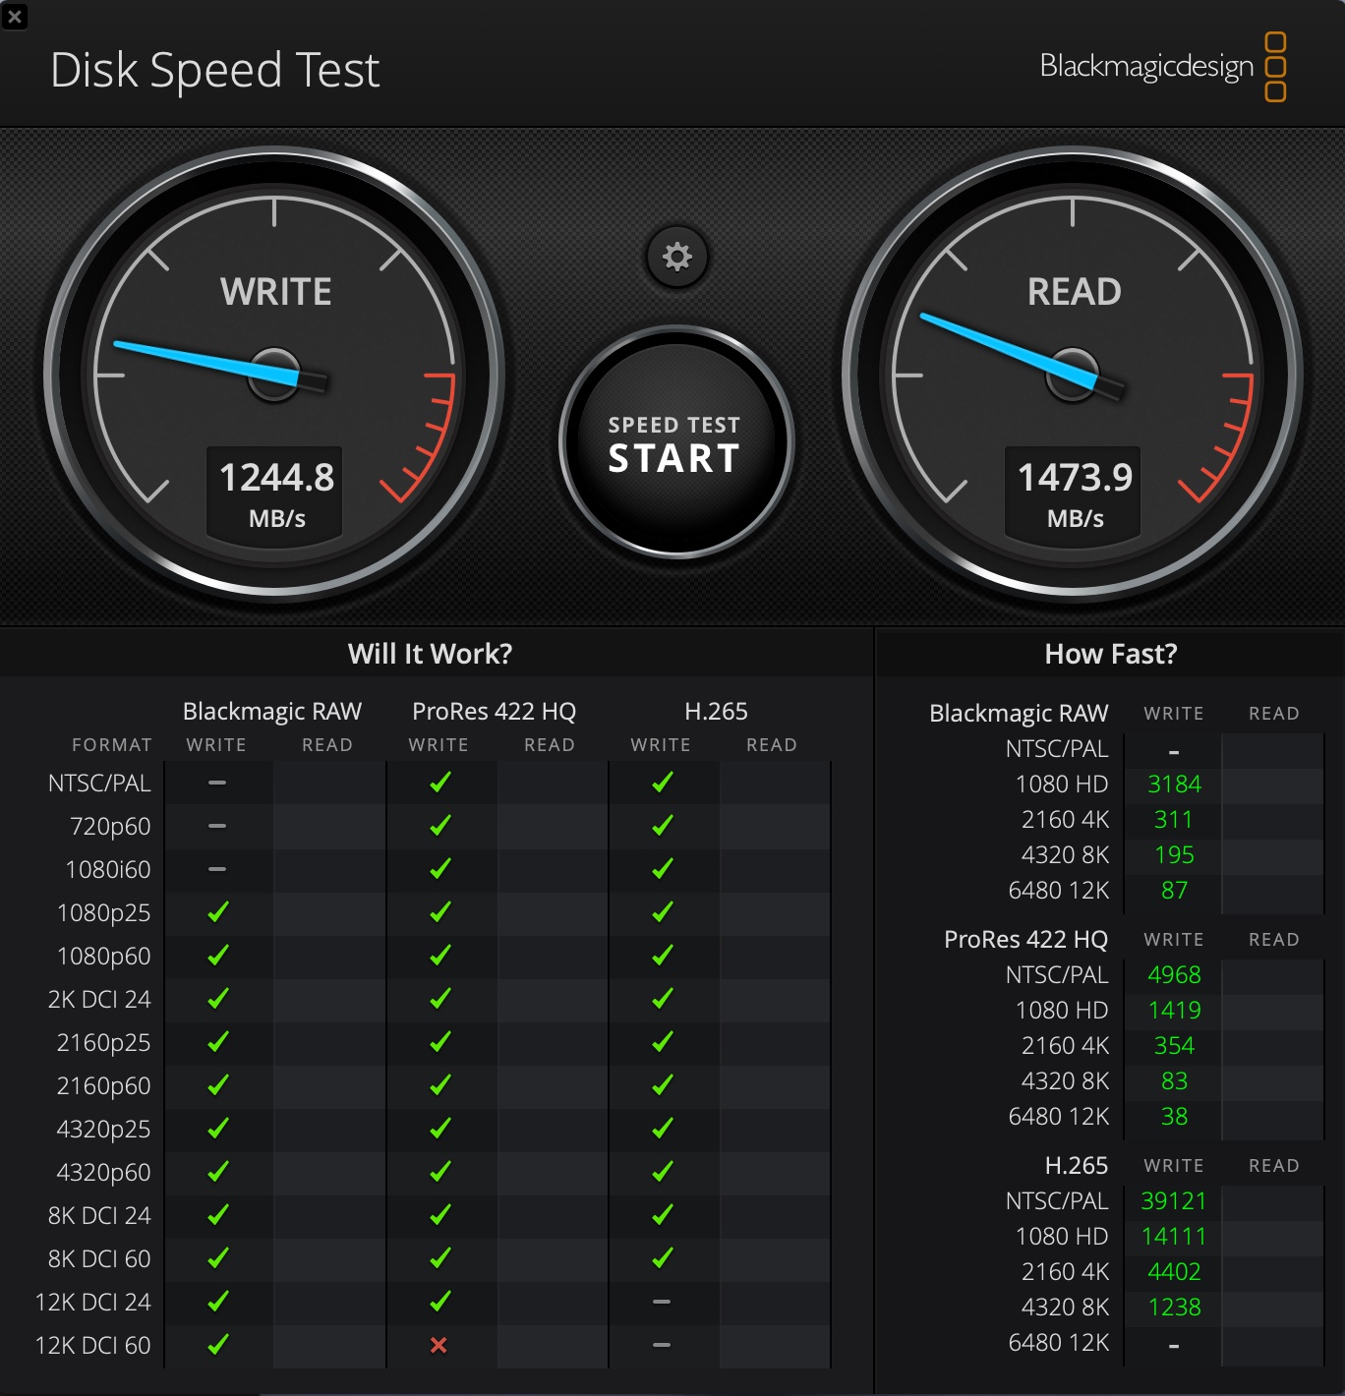Click the Speed Test Start button
Screen dimensions: 1345x1396
(x=675, y=443)
